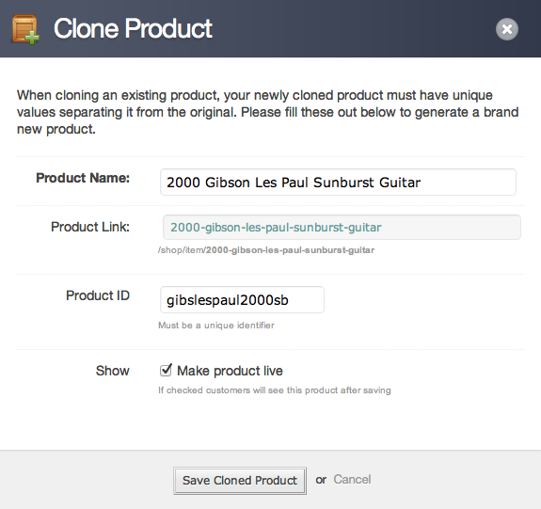Screen dimensions: 541x509
Task: Uncheck the Make product live checkbox
Action: pos(166,371)
